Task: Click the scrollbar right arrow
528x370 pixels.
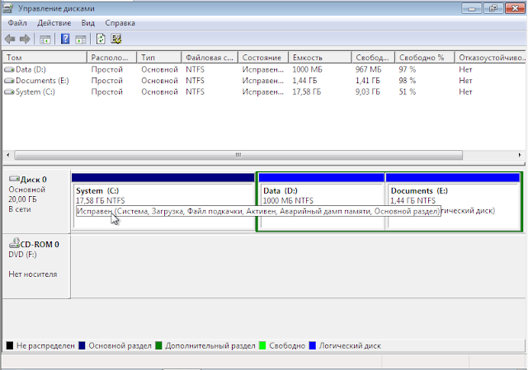Action: [x=520, y=155]
